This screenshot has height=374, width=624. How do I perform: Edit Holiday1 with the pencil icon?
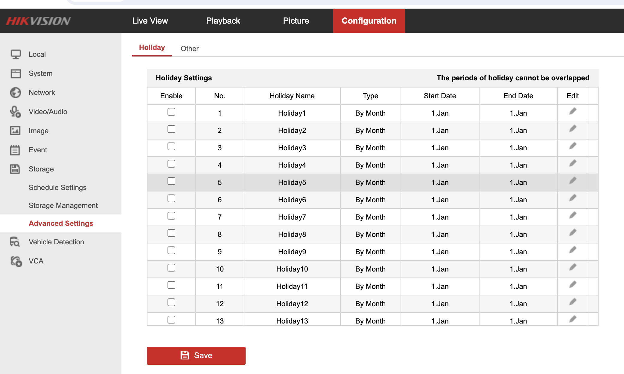coord(573,112)
